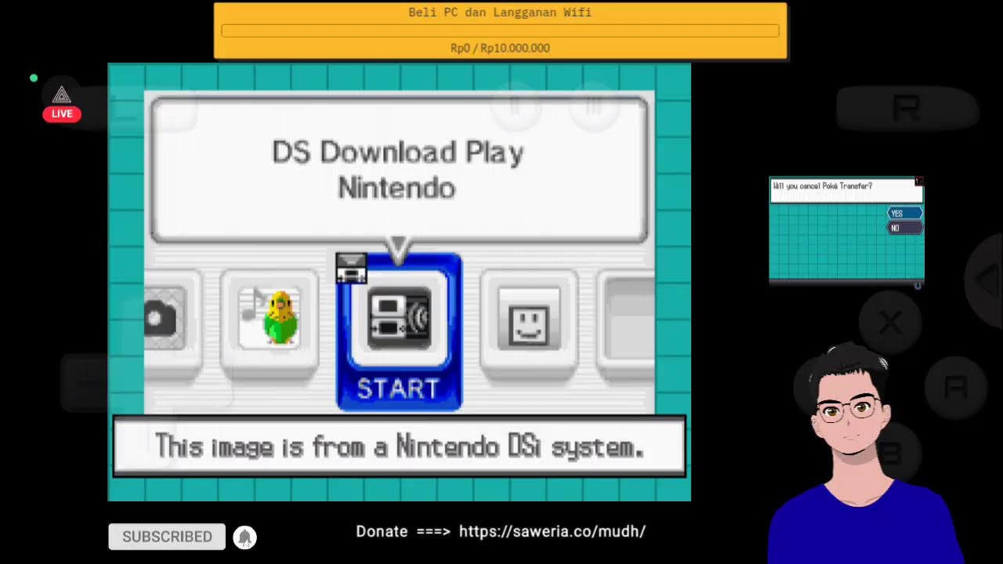Click the 'This image is from a Nintendo DSi system.' caption

(x=400, y=446)
